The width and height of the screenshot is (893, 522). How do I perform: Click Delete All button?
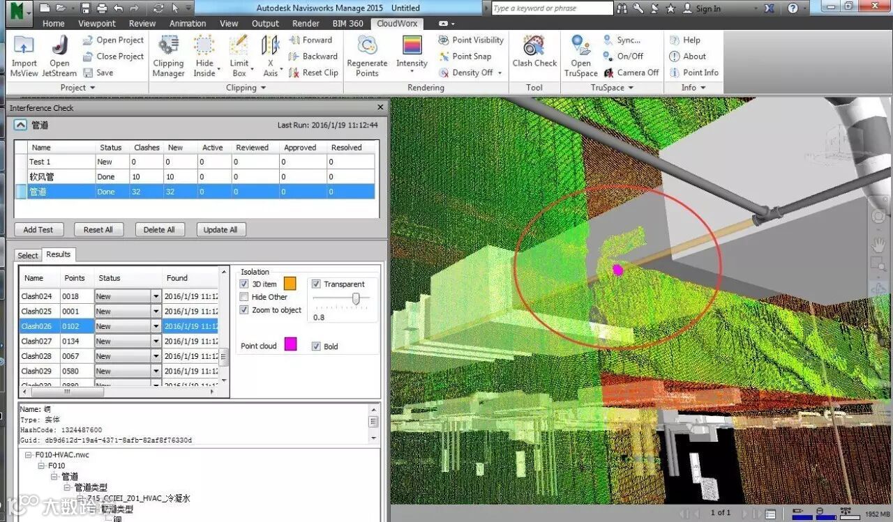coord(159,229)
